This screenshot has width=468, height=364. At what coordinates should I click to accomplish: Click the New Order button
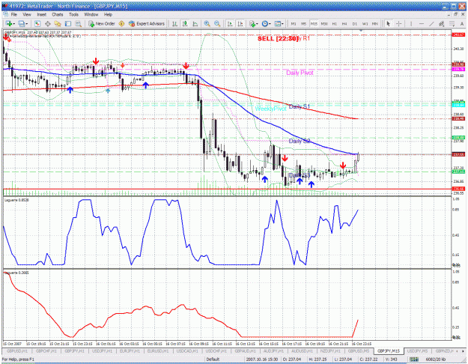(x=102, y=23)
